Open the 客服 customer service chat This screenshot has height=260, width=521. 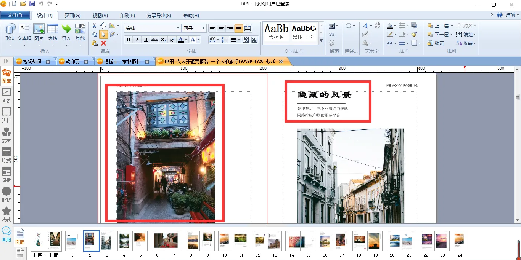coord(6,234)
